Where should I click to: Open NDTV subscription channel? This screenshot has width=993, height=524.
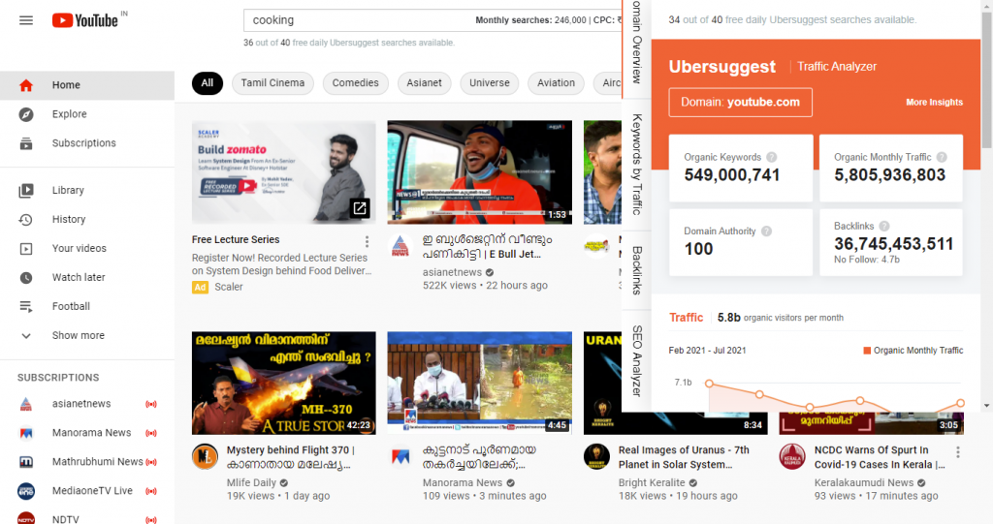87,517
